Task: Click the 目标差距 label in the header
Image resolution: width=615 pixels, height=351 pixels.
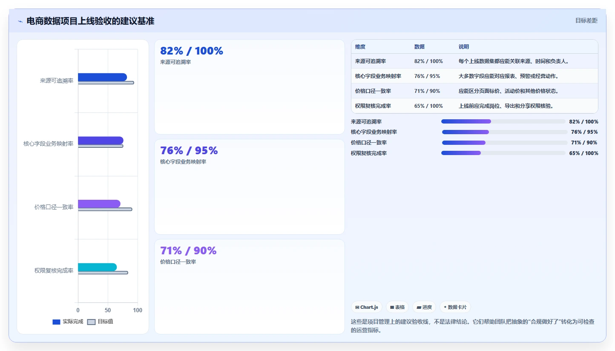Action: pos(586,20)
